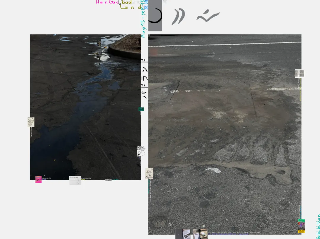Open the dark book and papers thumbnail
Screen dimensions: 320x239
(183, 234)
